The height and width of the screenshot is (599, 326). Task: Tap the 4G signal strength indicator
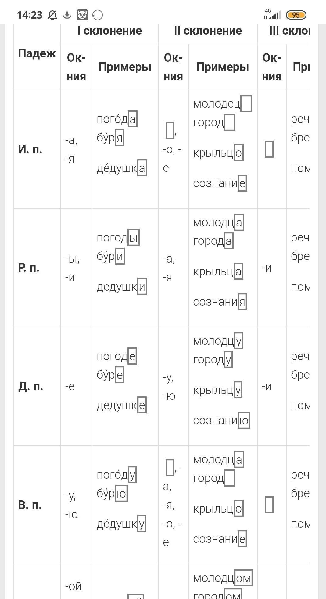coord(272,15)
